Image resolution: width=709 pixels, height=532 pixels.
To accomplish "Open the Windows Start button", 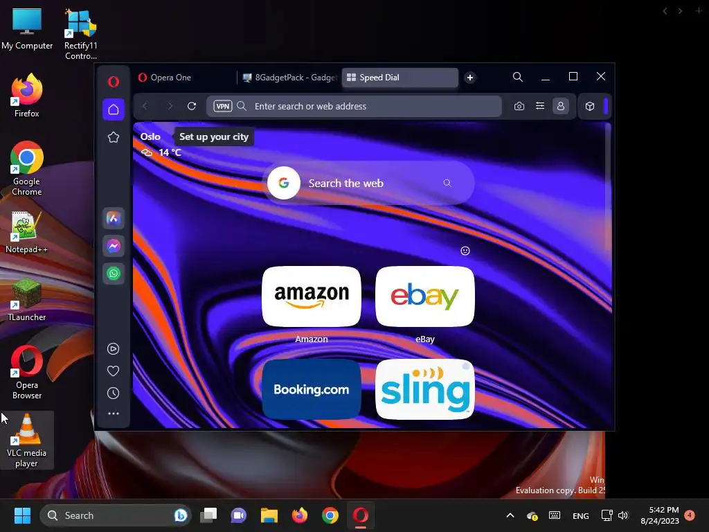I will (x=22, y=515).
